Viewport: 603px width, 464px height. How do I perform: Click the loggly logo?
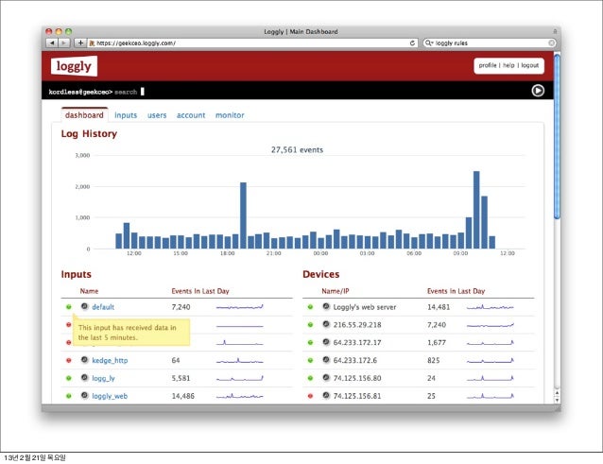click(74, 66)
